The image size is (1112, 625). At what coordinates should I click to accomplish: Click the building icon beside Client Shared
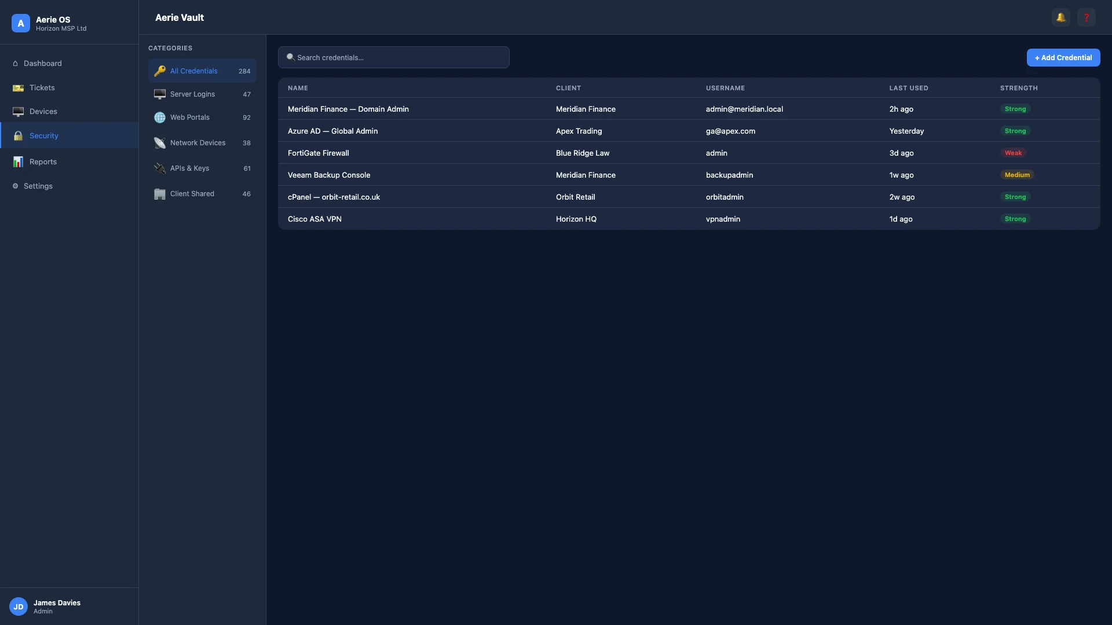coord(160,194)
